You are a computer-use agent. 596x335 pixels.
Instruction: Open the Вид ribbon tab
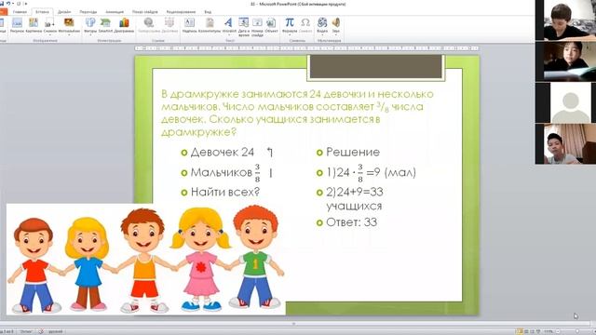(x=208, y=12)
